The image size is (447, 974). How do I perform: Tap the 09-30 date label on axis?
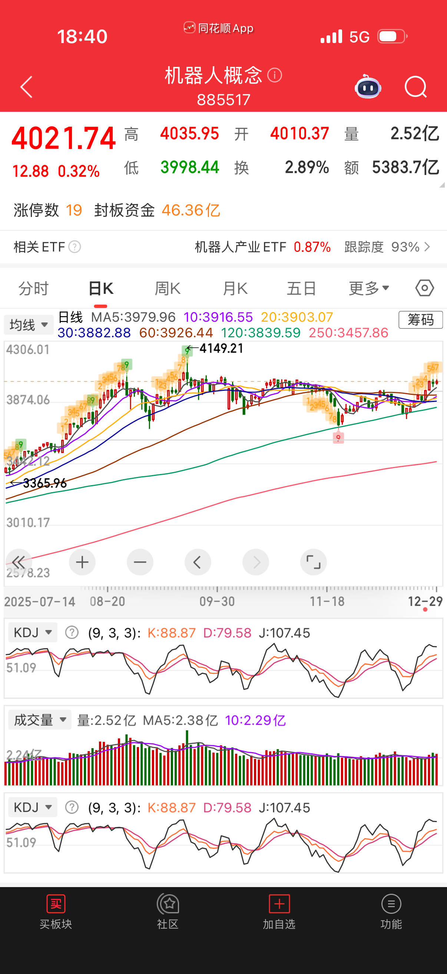tap(217, 601)
